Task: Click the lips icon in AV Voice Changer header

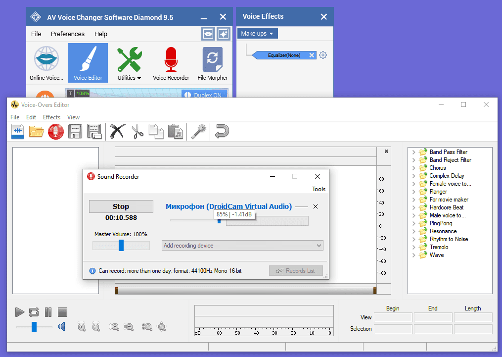Action: click(x=208, y=34)
